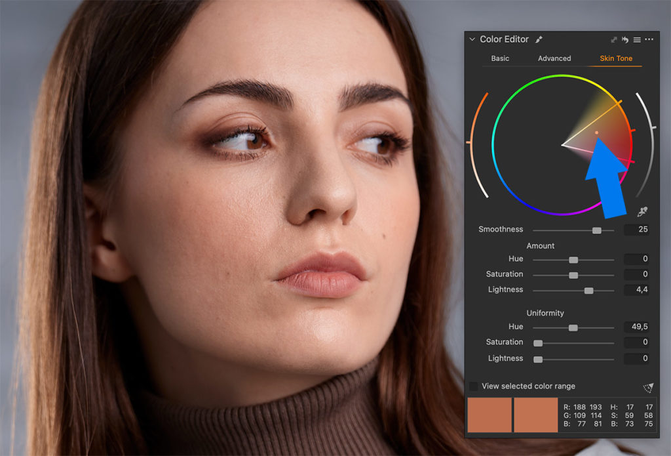
Task: Expand the panel with the diagonal arrows icon
Action: point(615,39)
